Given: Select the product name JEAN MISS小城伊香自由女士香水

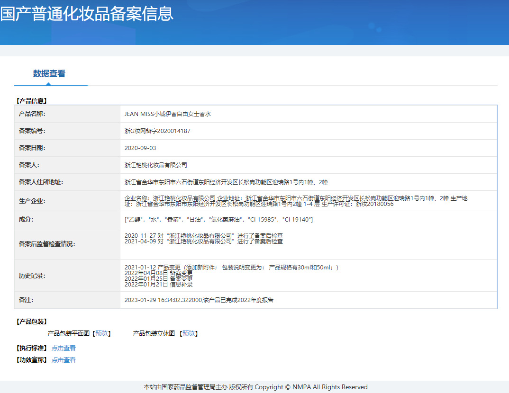Looking at the screenshot, I should click(167, 114).
